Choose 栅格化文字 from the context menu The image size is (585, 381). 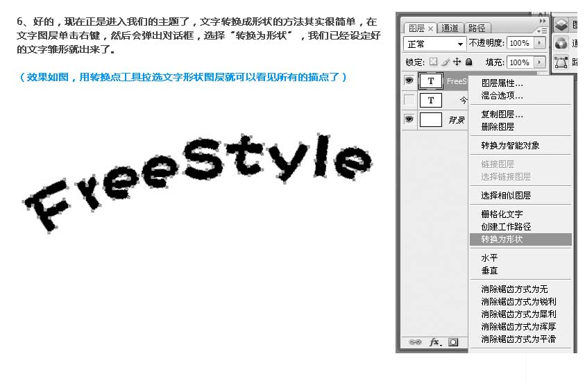click(x=502, y=214)
